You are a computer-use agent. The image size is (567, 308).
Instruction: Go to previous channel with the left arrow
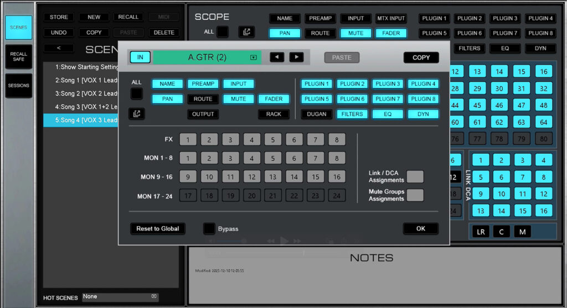click(x=277, y=57)
